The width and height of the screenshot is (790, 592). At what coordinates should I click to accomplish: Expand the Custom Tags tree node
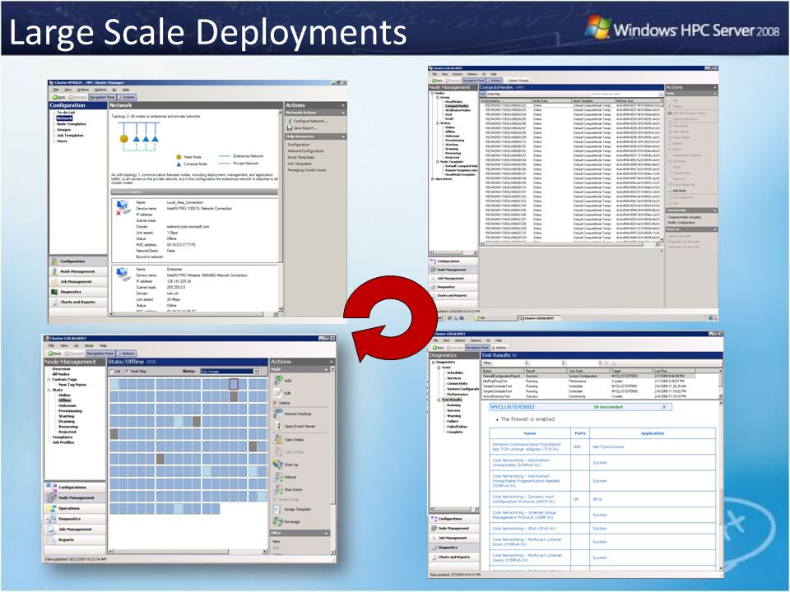tap(49, 379)
